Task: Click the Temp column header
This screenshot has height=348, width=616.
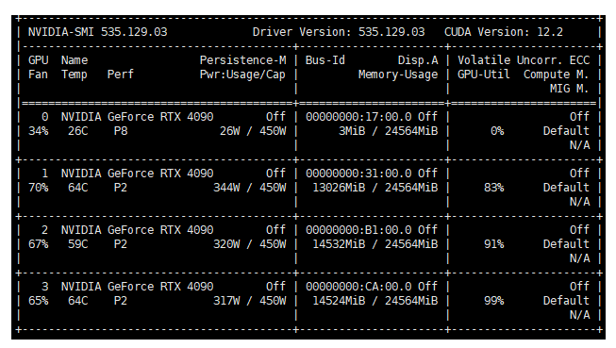Action: tap(75, 75)
